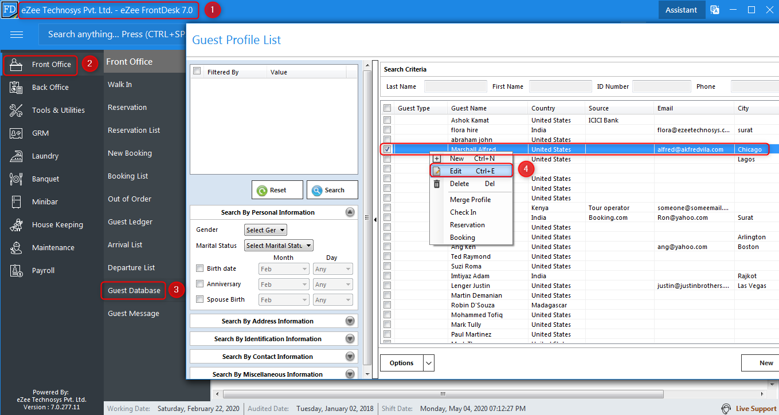
Task: Check the box for flora hire row
Action: [387, 130]
